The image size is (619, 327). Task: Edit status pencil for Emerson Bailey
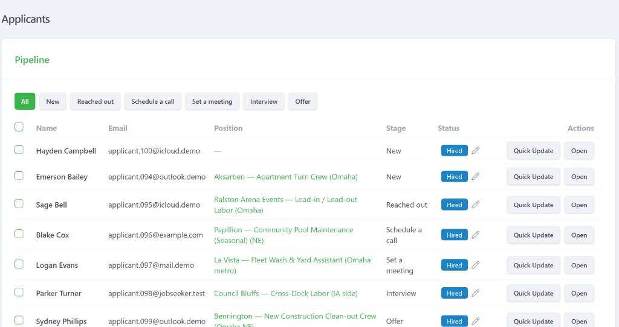tap(476, 177)
